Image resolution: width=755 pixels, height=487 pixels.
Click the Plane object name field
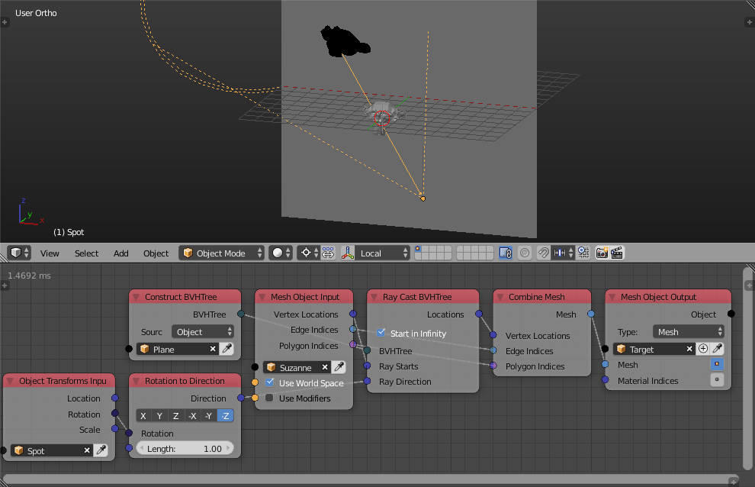click(177, 349)
